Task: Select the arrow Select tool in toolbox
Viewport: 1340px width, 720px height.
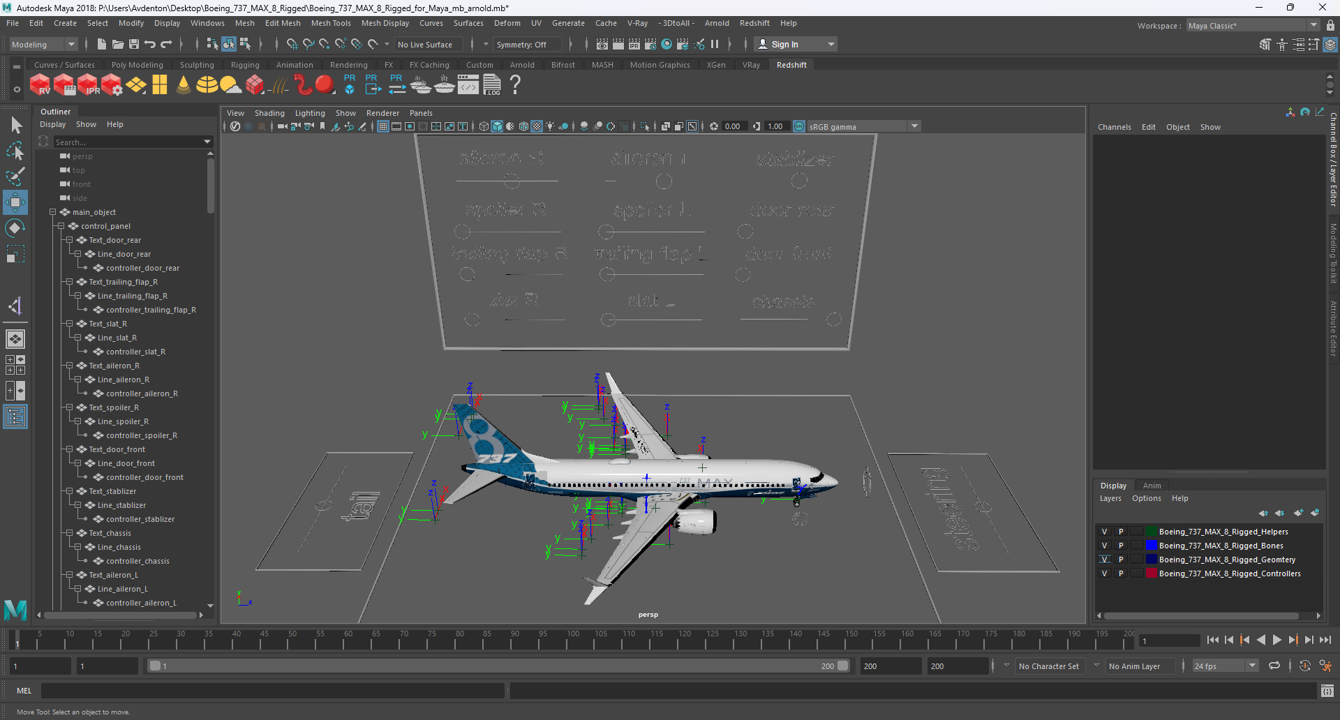Action: pyautogui.click(x=15, y=126)
